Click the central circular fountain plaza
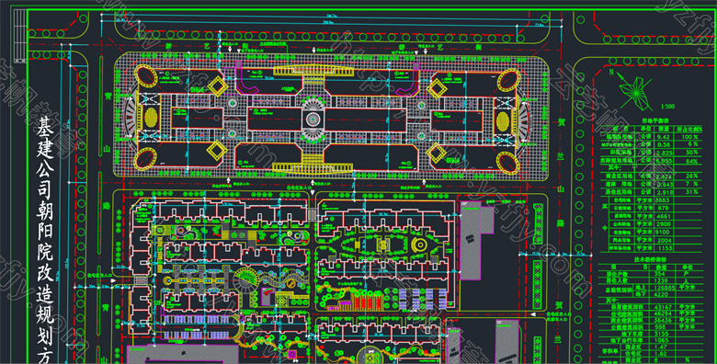Screen dimensions: 717x364 click(x=313, y=119)
